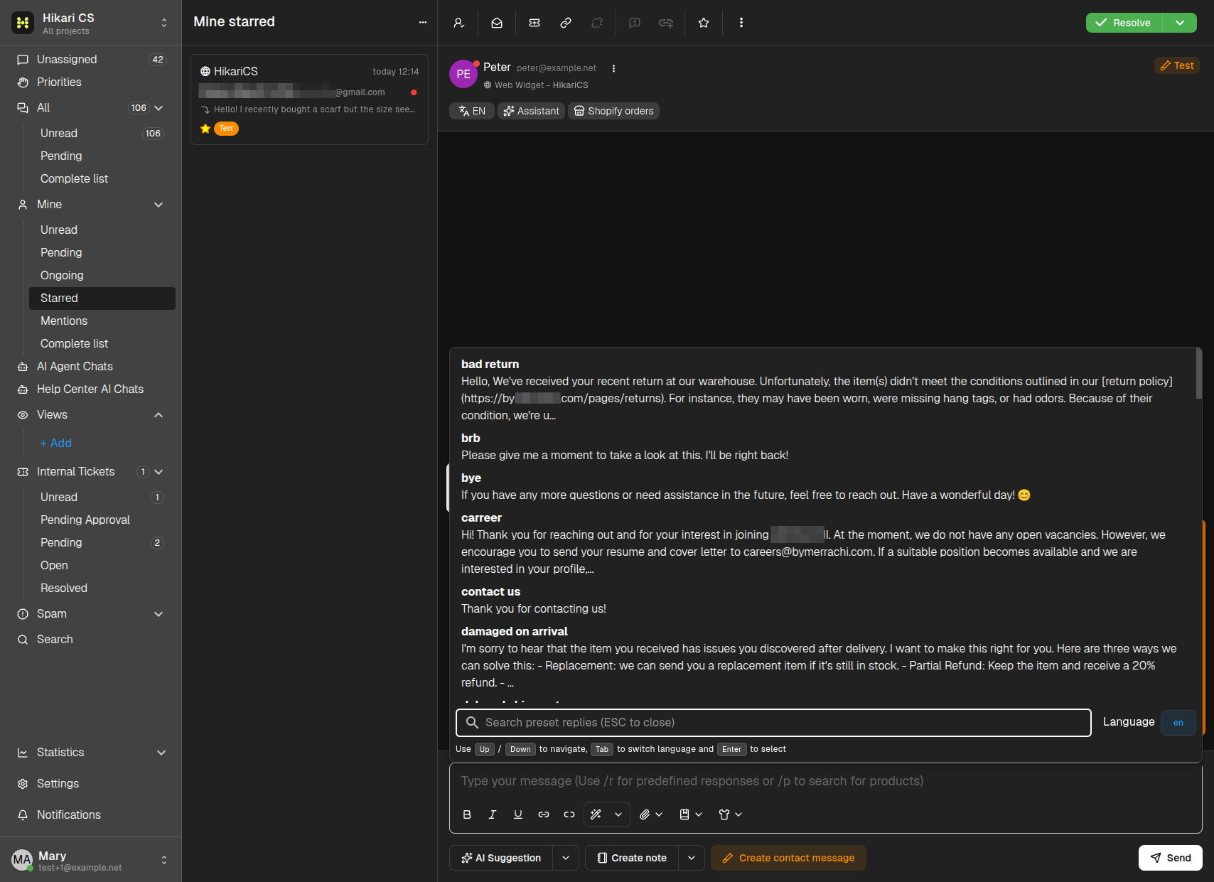Open the Shopify orders chip
The height and width of the screenshot is (882, 1214).
click(x=613, y=111)
